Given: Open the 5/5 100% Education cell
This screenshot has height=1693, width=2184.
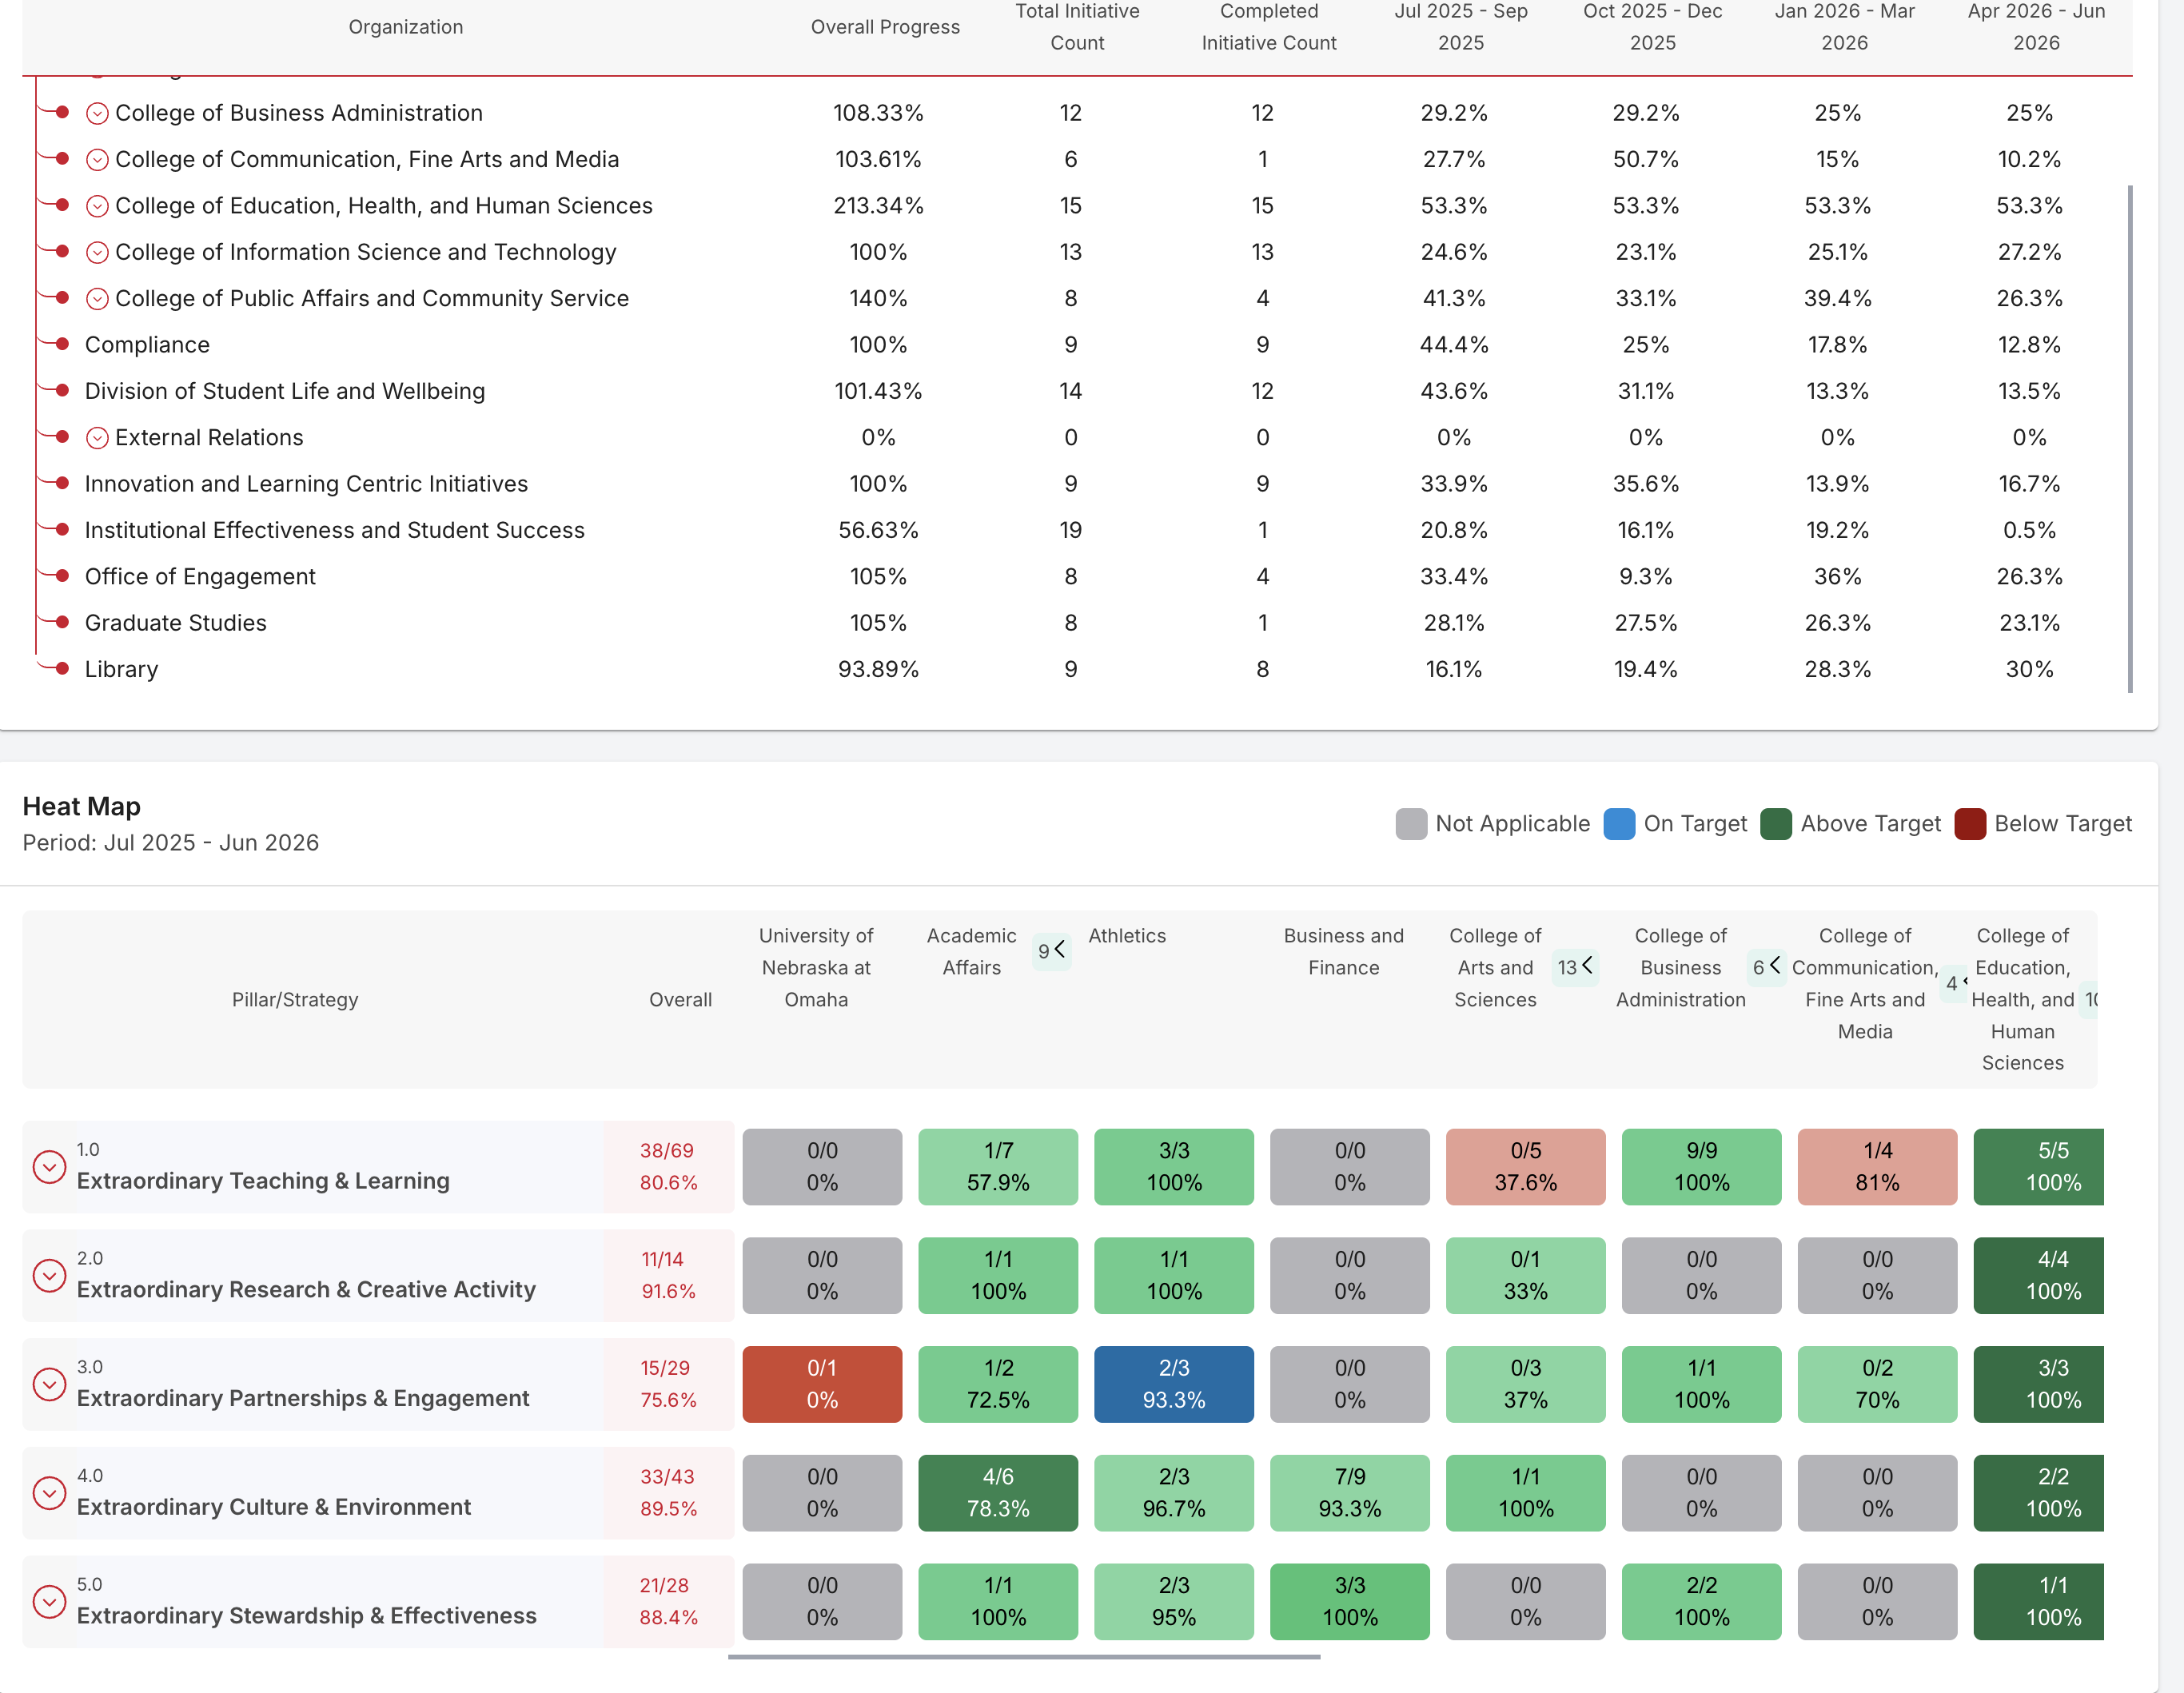Looking at the screenshot, I should (x=2039, y=1167).
